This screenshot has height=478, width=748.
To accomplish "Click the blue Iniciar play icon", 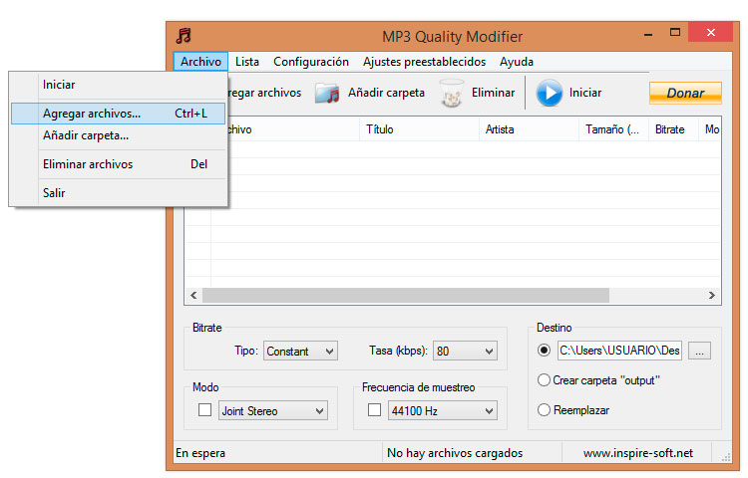I will [550, 93].
